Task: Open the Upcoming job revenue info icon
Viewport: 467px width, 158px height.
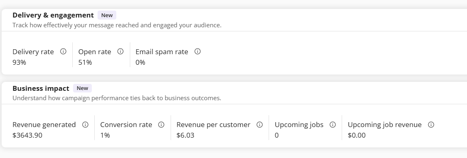Action: coord(431,125)
